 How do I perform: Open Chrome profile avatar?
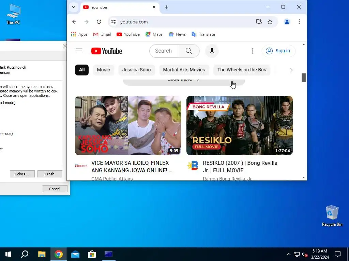pyautogui.click(x=287, y=22)
